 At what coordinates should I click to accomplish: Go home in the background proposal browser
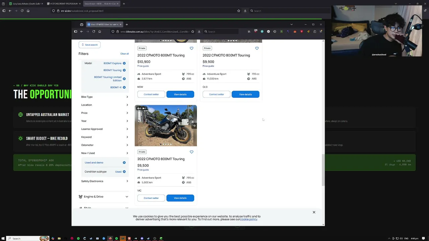tap(28, 11)
